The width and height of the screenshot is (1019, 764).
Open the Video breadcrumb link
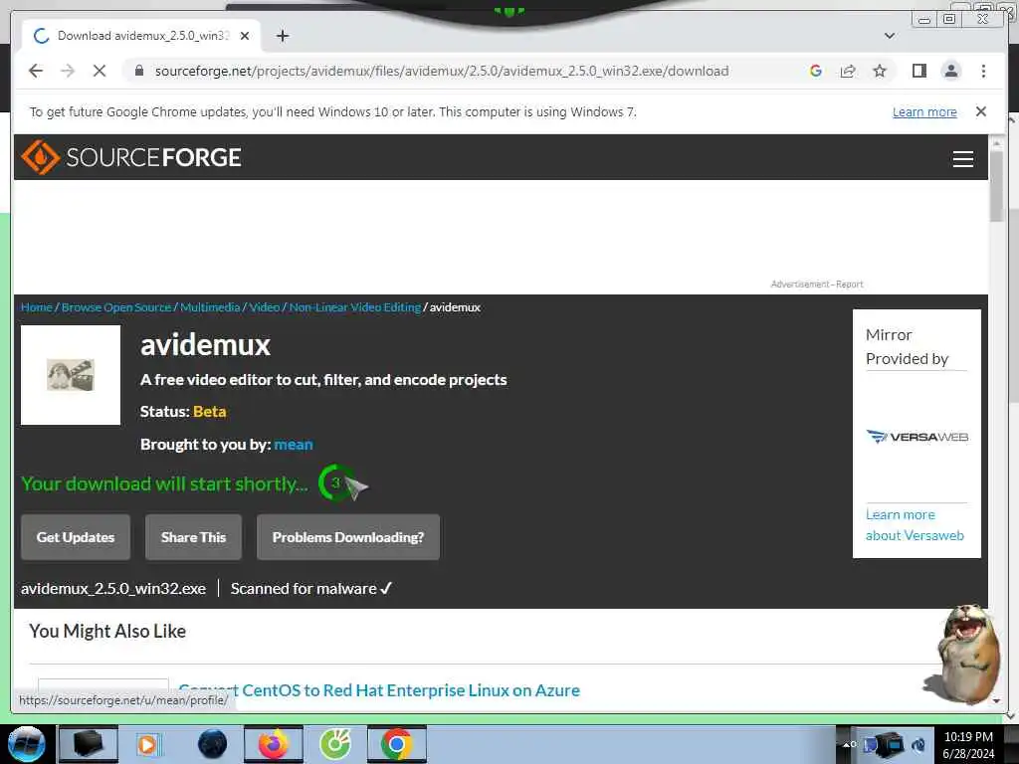coord(265,307)
